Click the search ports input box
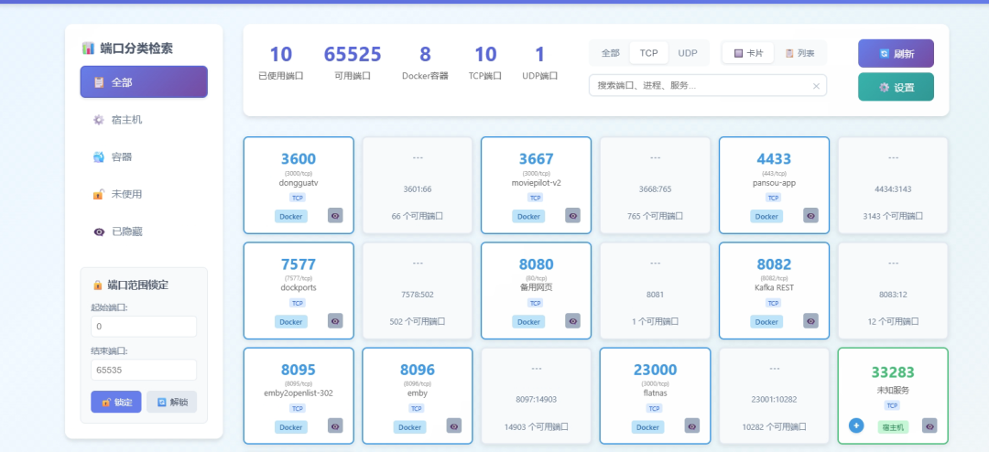The image size is (989, 452). 701,86
